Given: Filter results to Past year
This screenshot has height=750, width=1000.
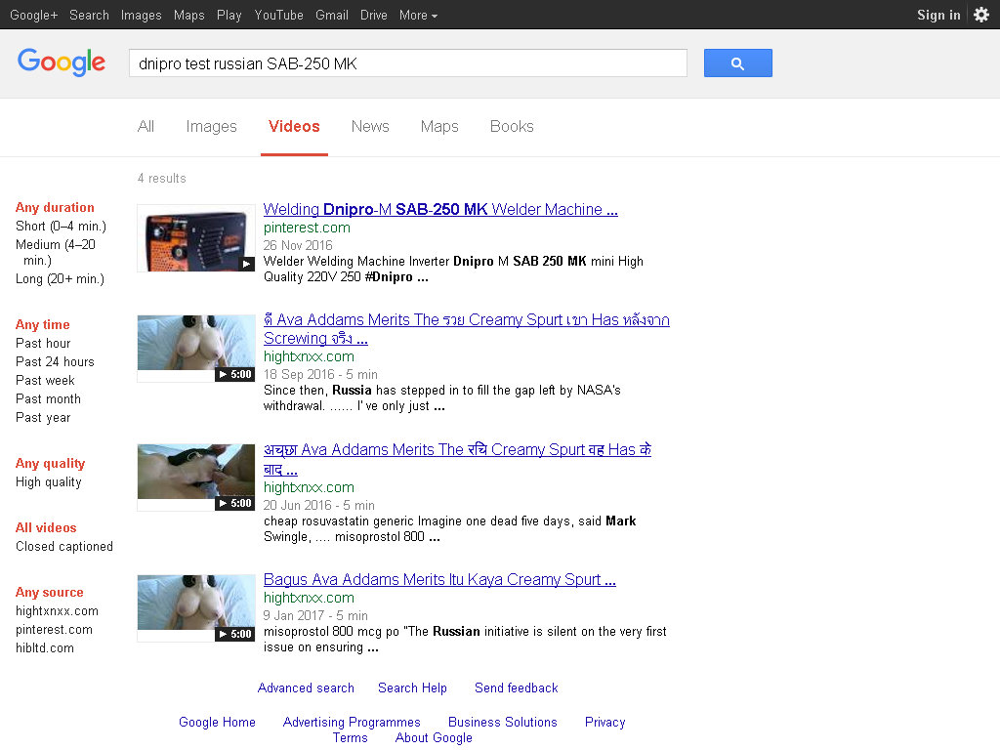Looking at the screenshot, I should click(x=43, y=417).
